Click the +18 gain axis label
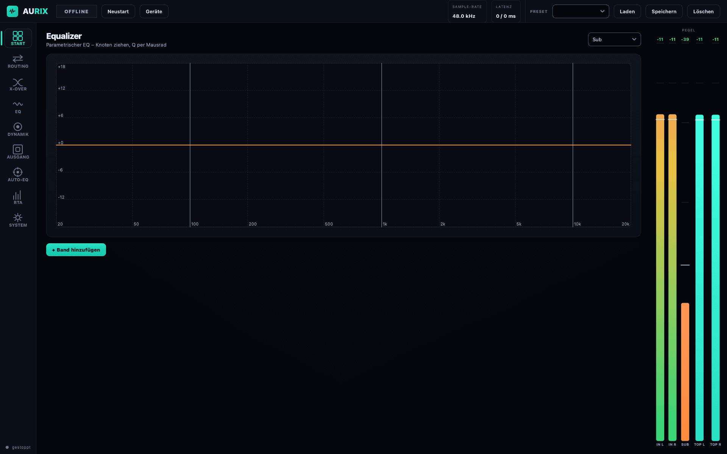 pyautogui.click(x=61, y=67)
